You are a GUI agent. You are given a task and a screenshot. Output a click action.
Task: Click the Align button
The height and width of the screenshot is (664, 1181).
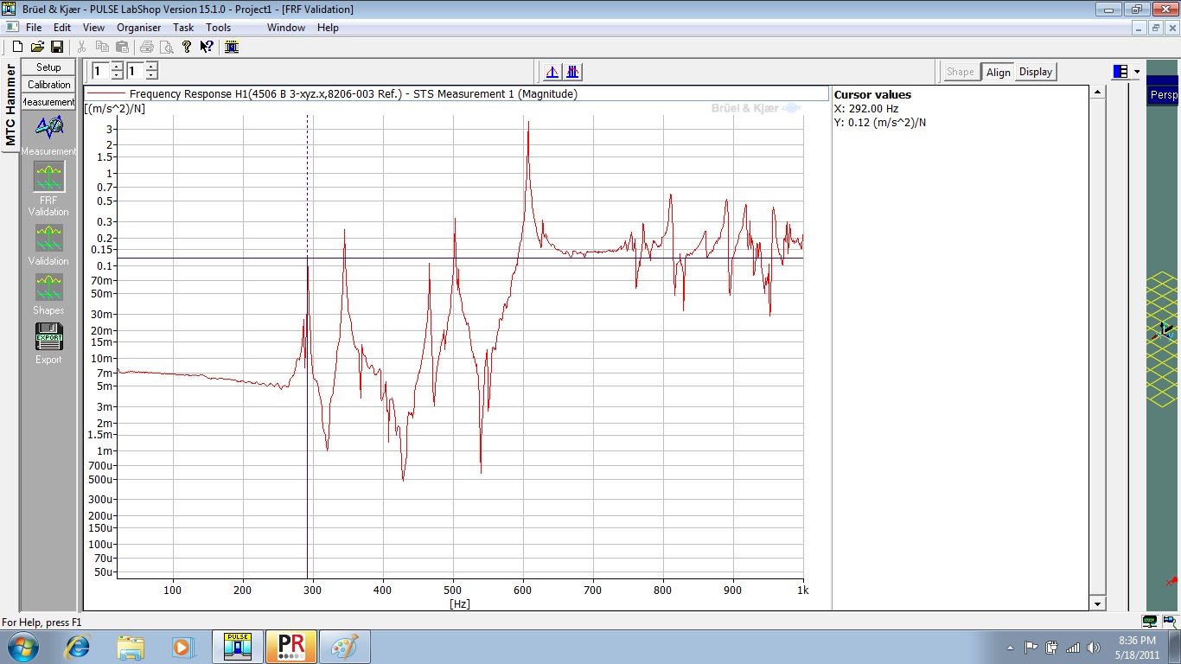click(x=999, y=73)
